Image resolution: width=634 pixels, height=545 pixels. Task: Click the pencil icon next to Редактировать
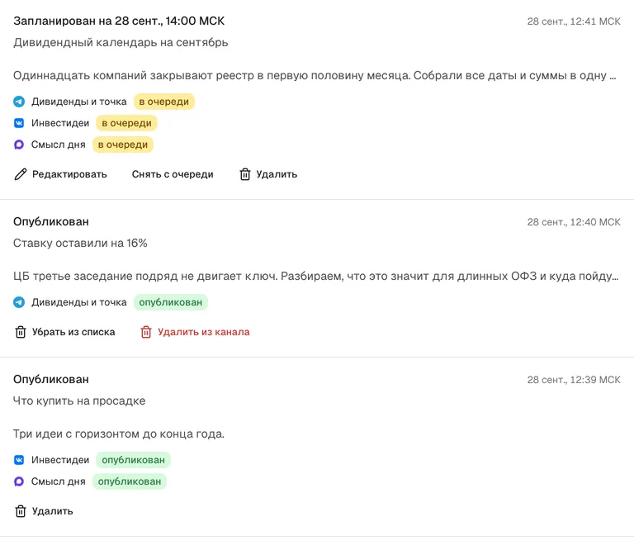click(x=20, y=174)
